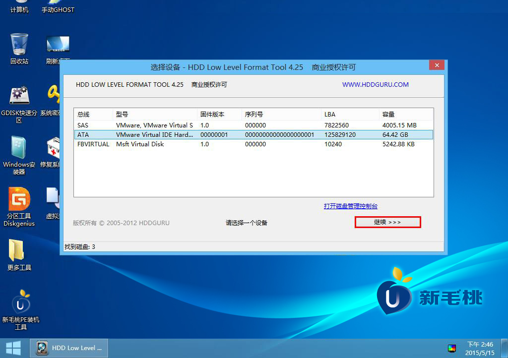The width and height of the screenshot is (508, 358).
Task: Launch GDISK快速分区 desktop icon
Action: (19, 105)
